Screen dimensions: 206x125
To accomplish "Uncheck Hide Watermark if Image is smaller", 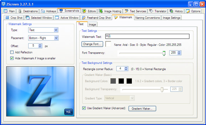I will [x=12, y=58].
